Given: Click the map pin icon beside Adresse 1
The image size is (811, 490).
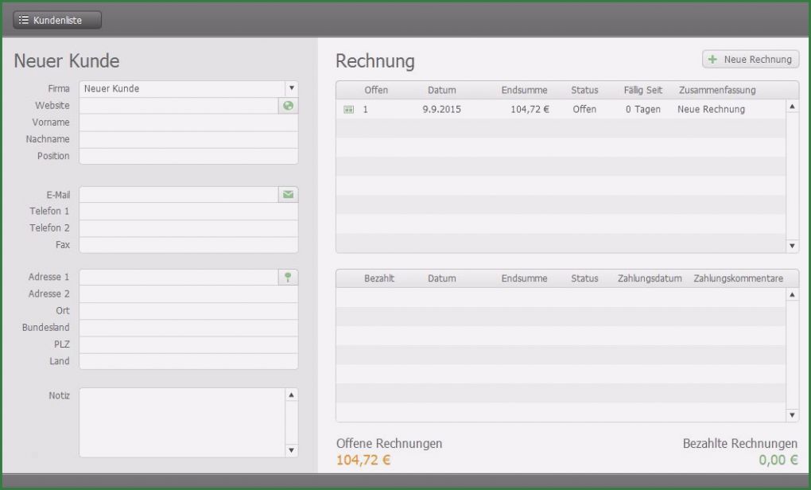Looking at the screenshot, I should (x=288, y=277).
